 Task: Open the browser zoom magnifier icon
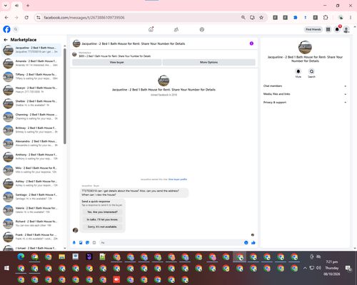pyautogui.click(x=243, y=18)
